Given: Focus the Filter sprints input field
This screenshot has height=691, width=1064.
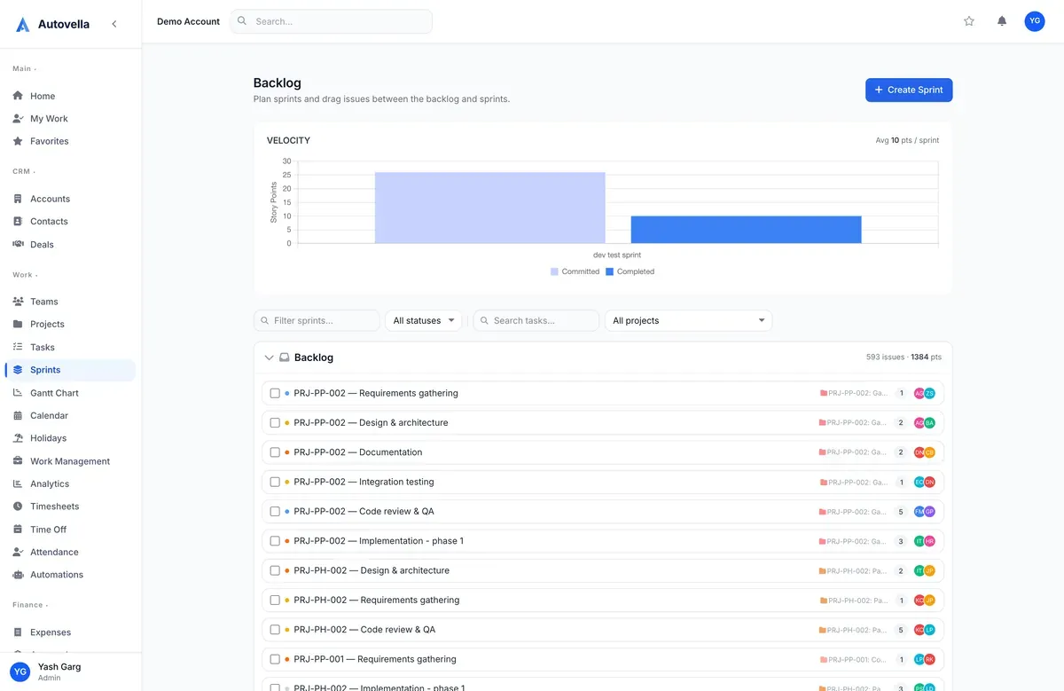Looking at the screenshot, I should click(x=317, y=320).
